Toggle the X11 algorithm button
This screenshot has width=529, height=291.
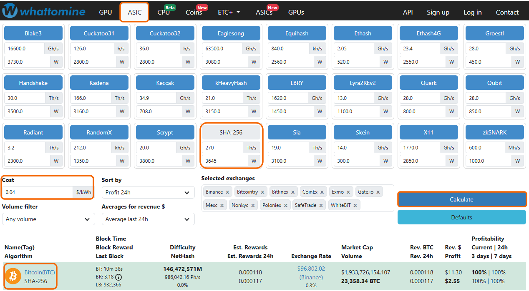click(x=428, y=132)
